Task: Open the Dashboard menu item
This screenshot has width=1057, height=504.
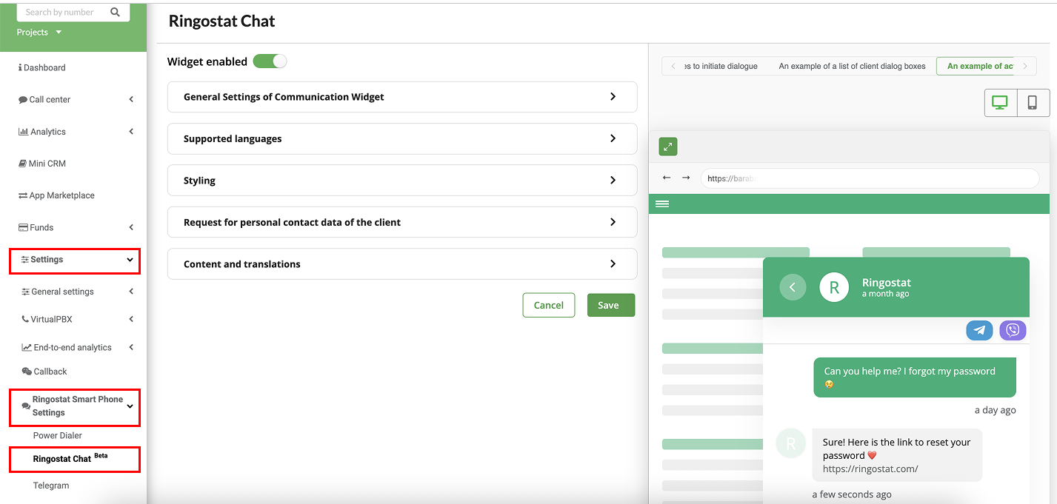Action: tap(44, 67)
